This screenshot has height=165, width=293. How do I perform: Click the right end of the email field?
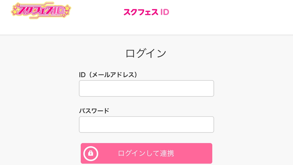[208, 88]
